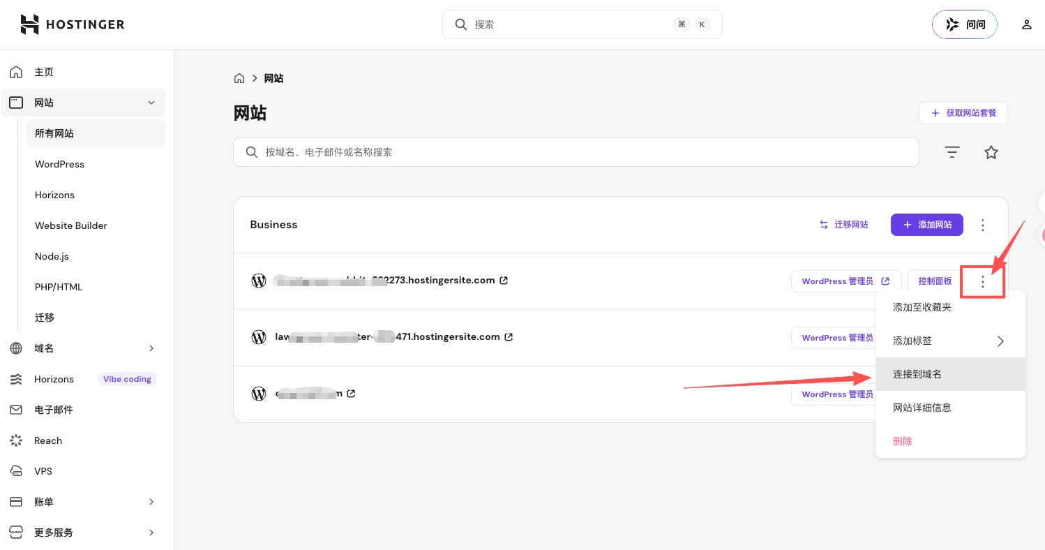Open external link icon in the last site row
1045x550 pixels.
coord(351,394)
